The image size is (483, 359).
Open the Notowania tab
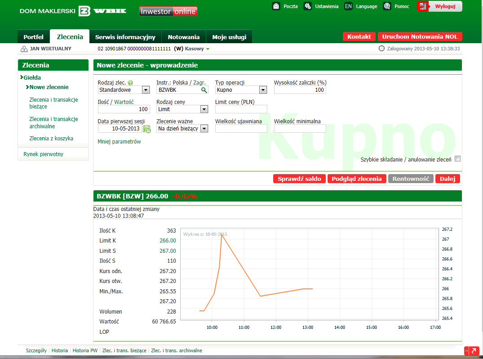coord(184,37)
